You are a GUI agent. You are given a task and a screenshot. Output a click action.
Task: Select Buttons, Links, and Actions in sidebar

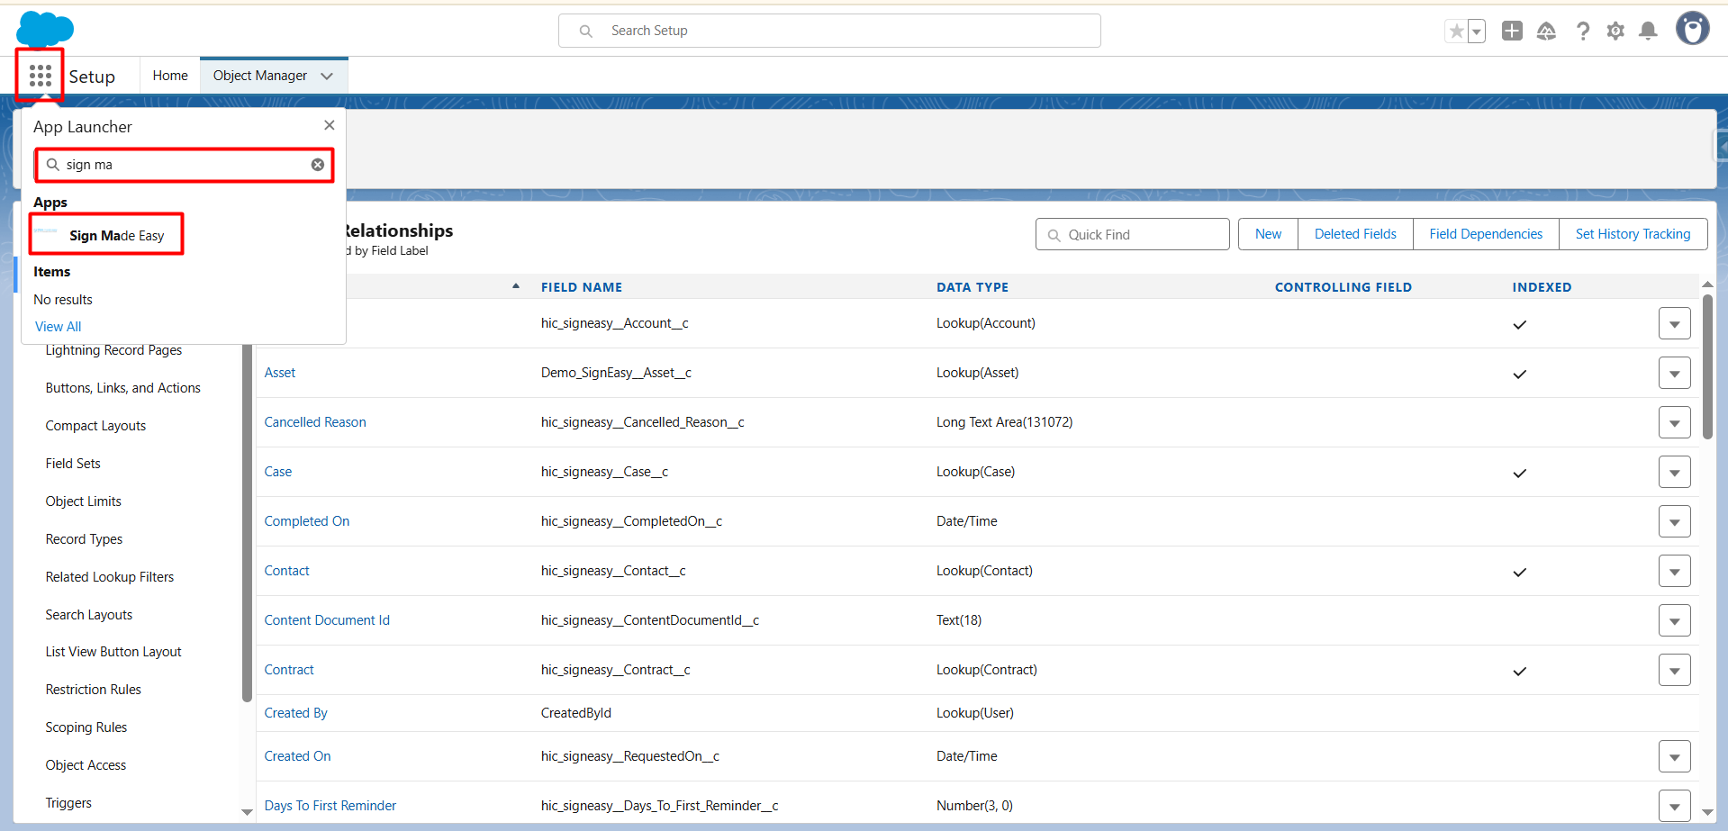pyautogui.click(x=122, y=388)
